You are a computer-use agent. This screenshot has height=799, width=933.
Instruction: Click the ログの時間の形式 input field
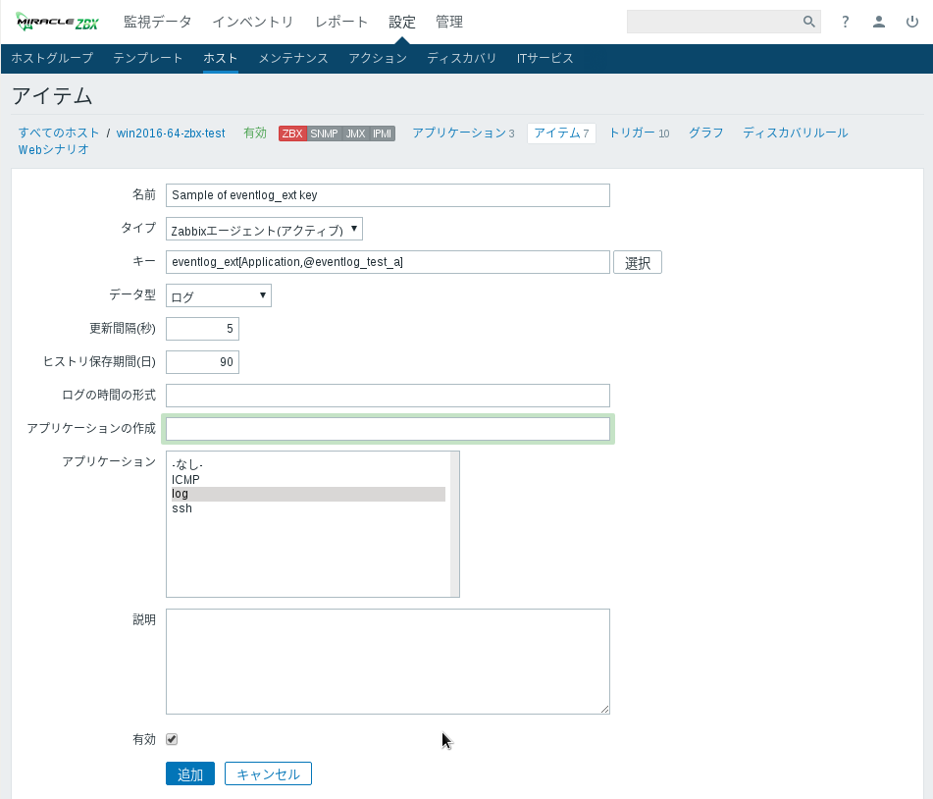point(388,396)
